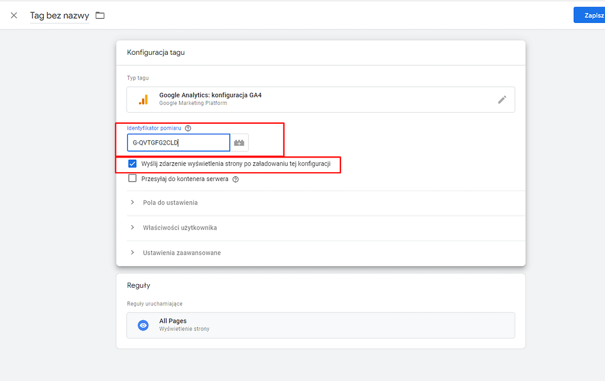605x381 pixels.
Task: Uncheck Wyślij zdarzenie wyświetlenia strony checkbox
Action: pyautogui.click(x=132, y=163)
